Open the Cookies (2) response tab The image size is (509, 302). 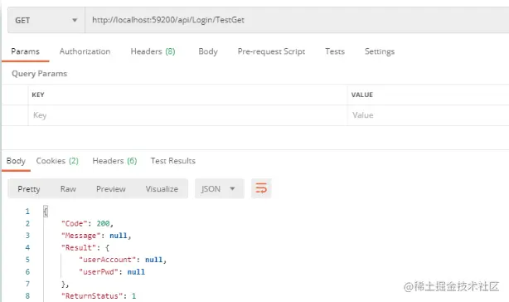pos(57,161)
